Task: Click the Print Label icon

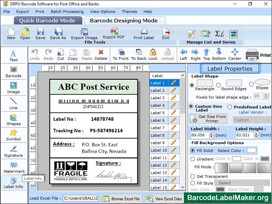Action: (144, 34)
